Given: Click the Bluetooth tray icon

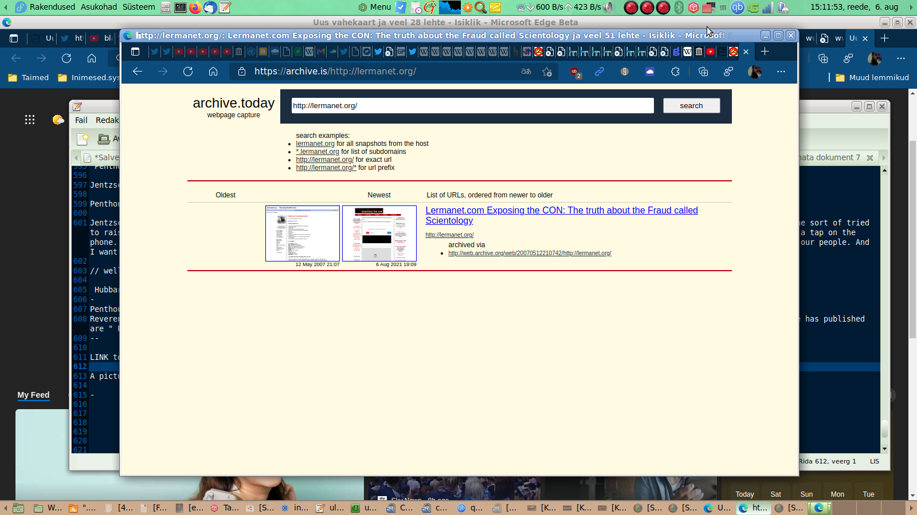Looking at the screenshot, I should [x=679, y=7].
